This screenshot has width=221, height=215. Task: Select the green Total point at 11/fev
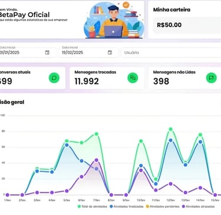(156, 179)
